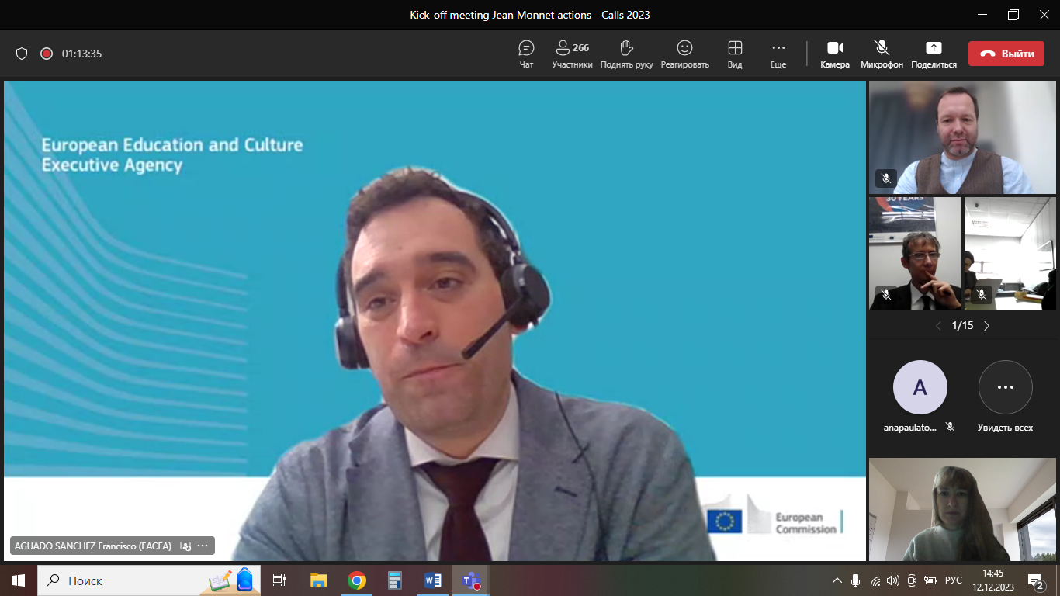Select the top-right man in vest video
1060x596 pixels.
point(962,137)
